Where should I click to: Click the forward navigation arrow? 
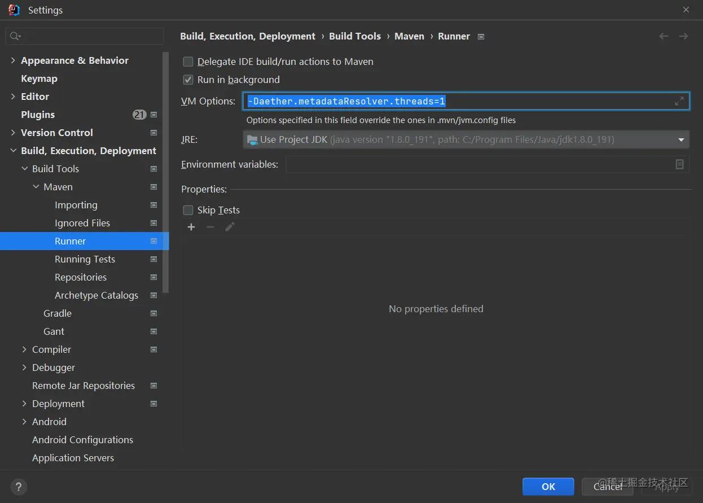click(x=683, y=36)
